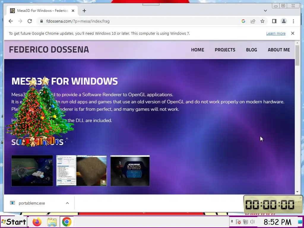Open File Explorer from taskbar
This screenshot has height=228, width=304.
click(52, 222)
